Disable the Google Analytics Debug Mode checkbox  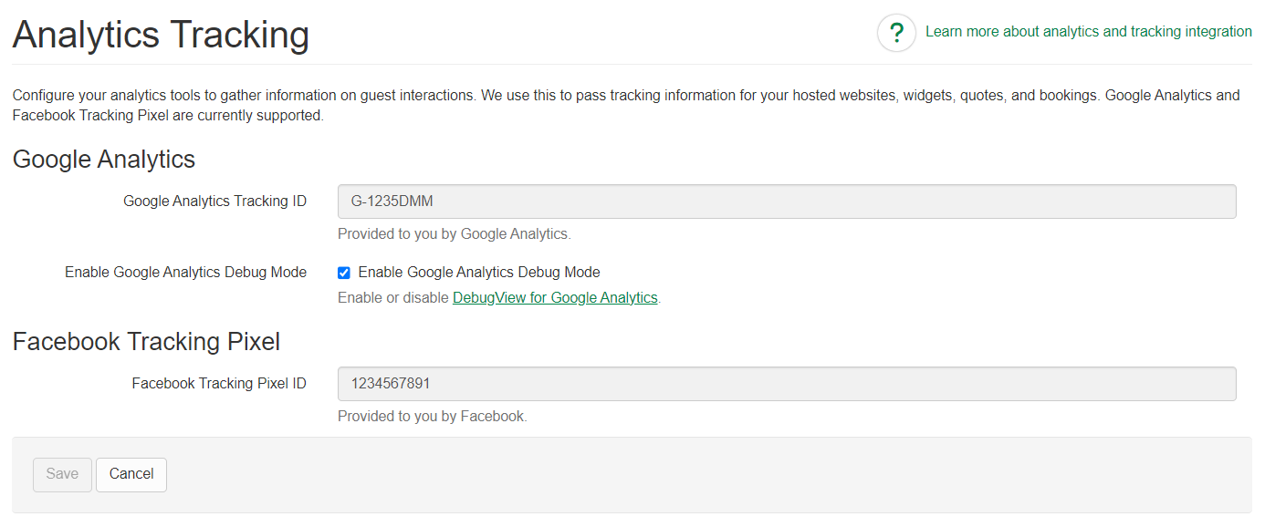coord(343,273)
